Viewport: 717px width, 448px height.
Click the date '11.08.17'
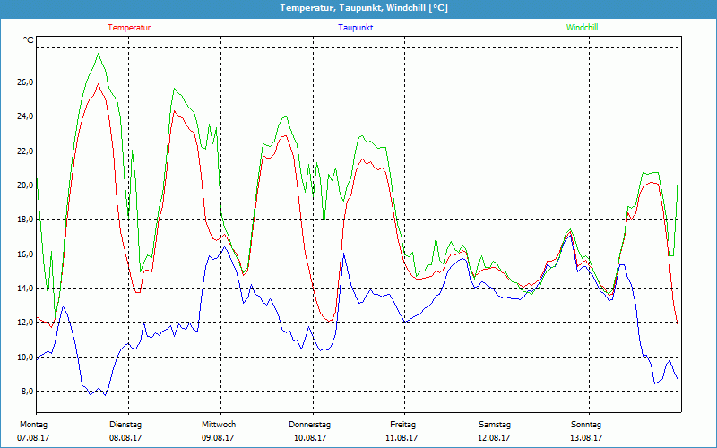pyautogui.click(x=402, y=438)
